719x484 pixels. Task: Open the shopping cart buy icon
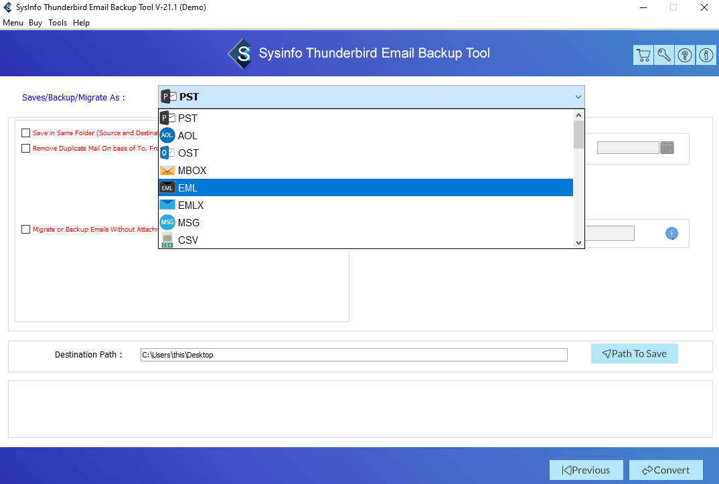pyautogui.click(x=643, y=55)
